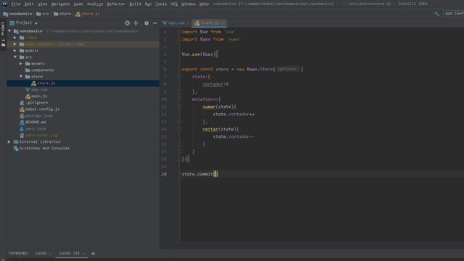Click the External Libraries icon
The image size is (464, 261).
pos(16,142)
